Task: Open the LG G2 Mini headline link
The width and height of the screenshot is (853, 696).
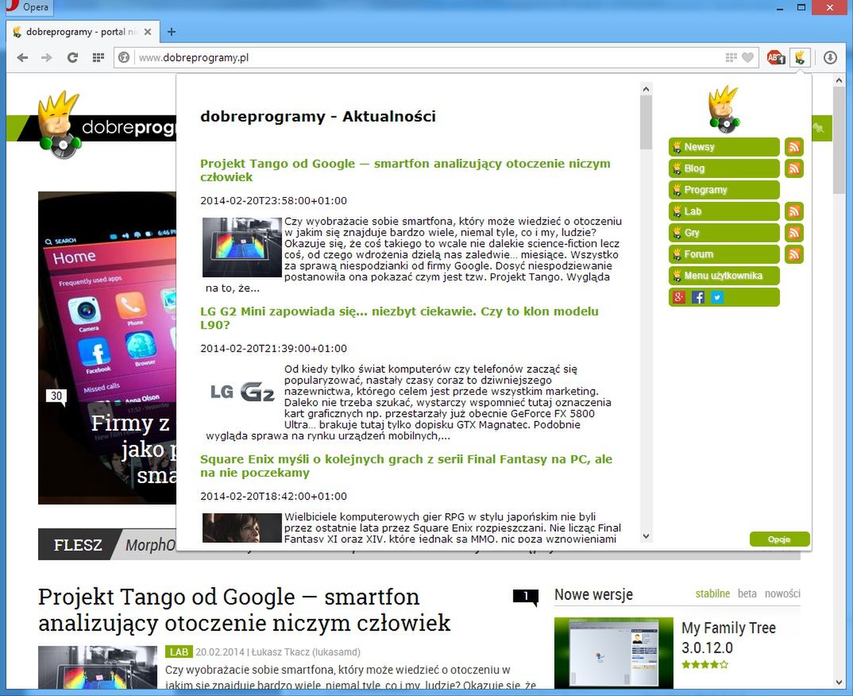Action: pyautogui.click(x=399, y=318)
